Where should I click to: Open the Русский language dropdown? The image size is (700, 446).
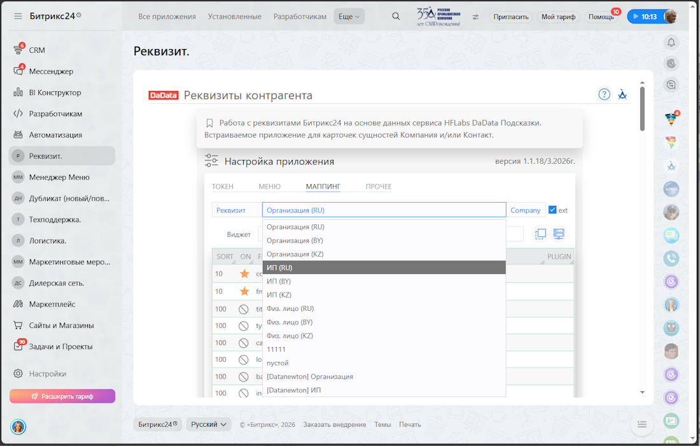pos(209,424)
